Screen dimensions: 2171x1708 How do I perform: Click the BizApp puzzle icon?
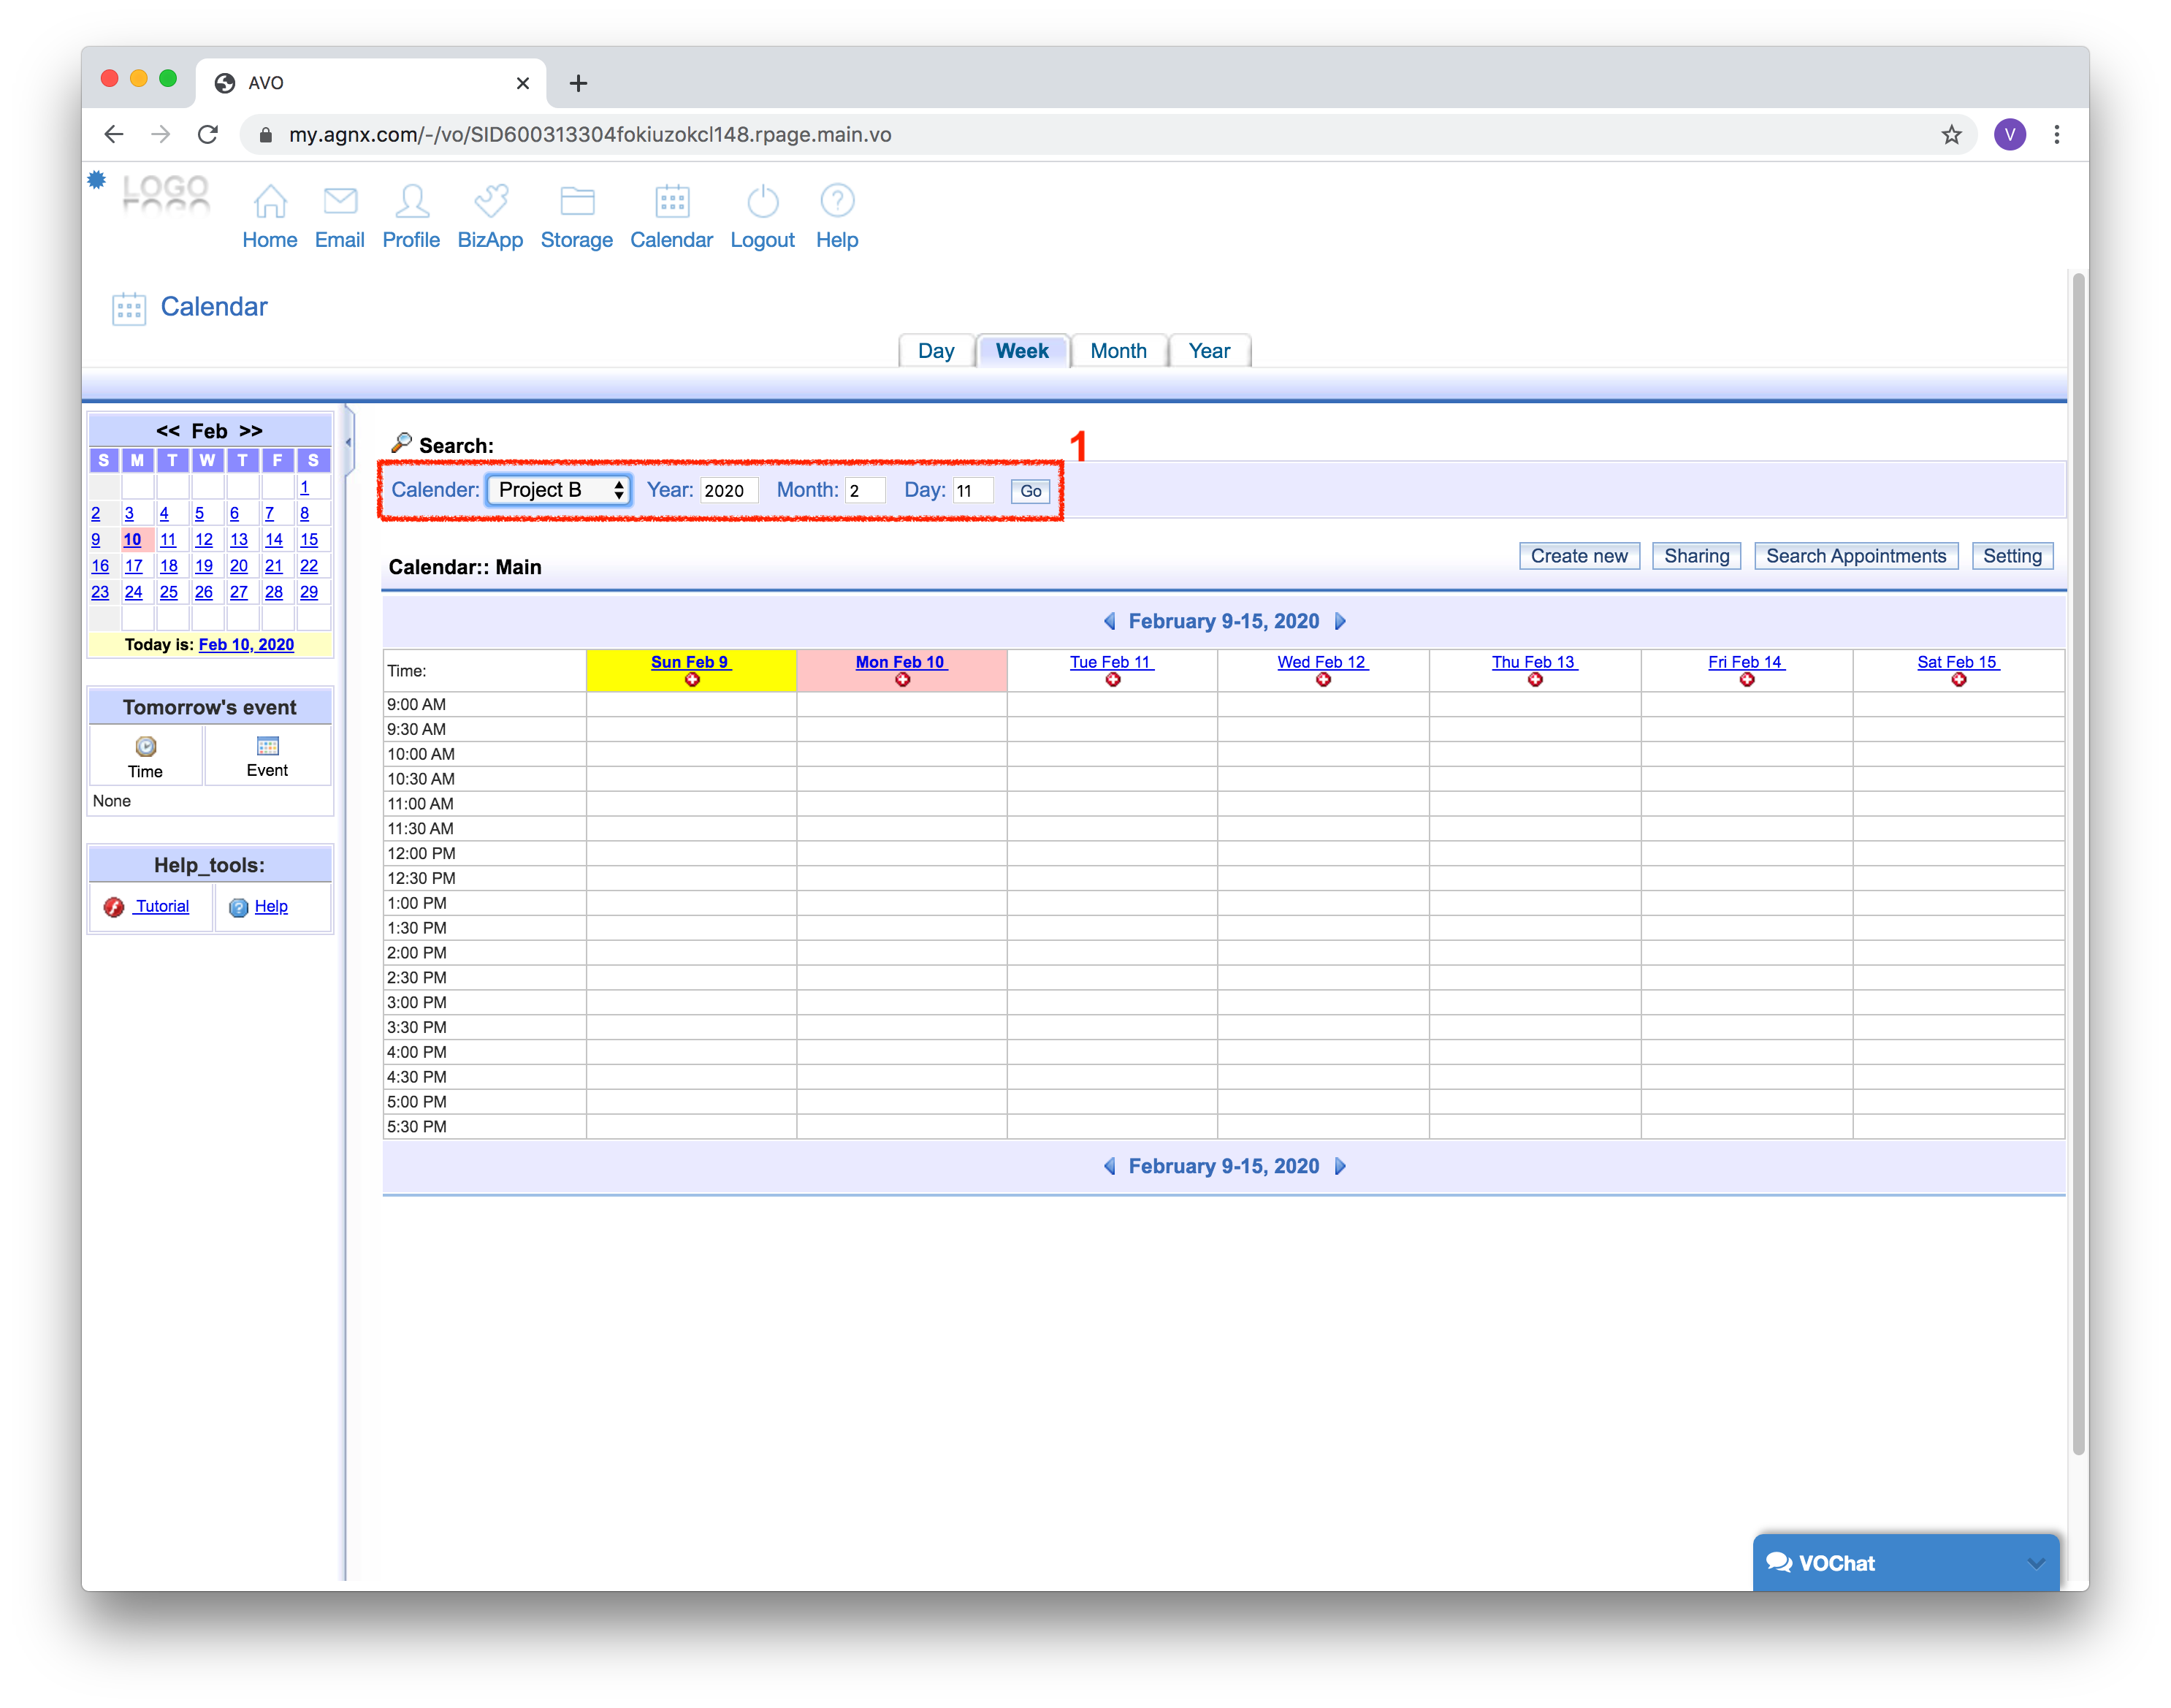[x=490, y=201]
